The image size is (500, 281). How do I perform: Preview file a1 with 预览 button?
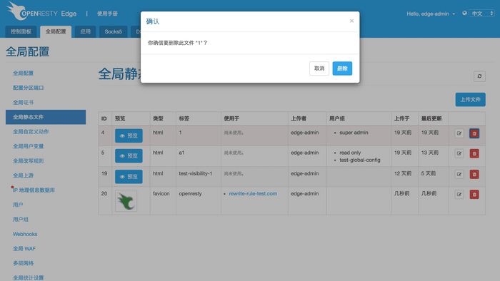click(x=129, y=156)
